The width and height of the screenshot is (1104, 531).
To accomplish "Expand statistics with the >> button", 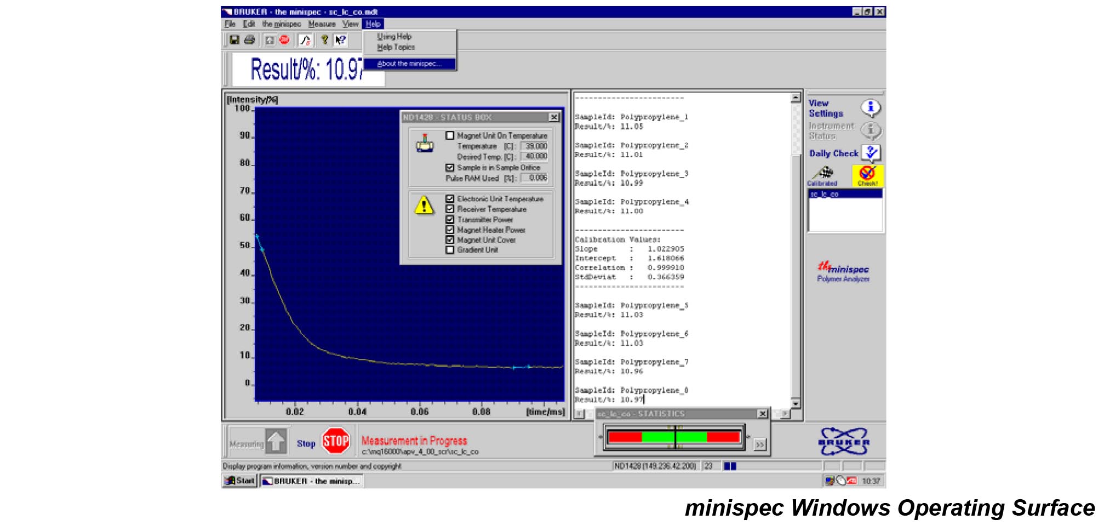I will 759,444.
